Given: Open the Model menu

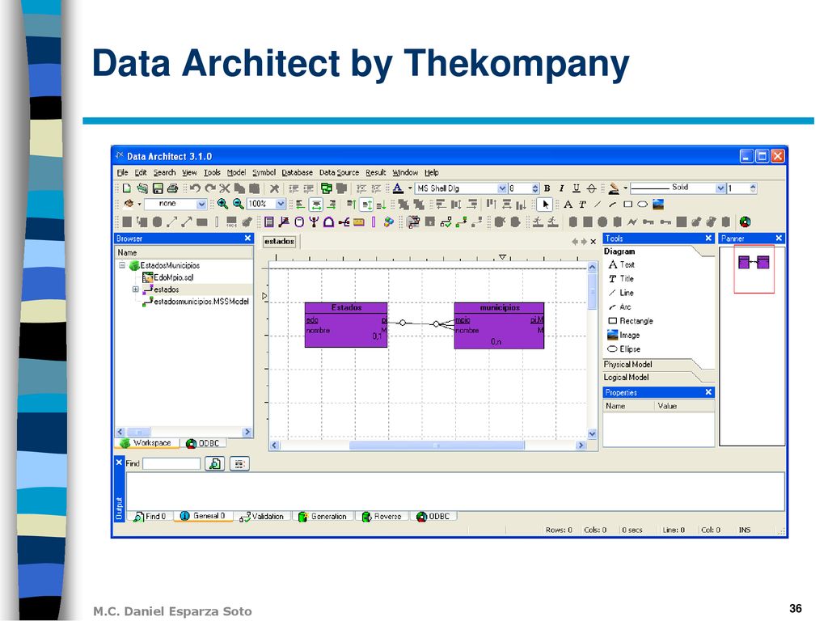Looking at the screenshot, I should tap(236, 172).
